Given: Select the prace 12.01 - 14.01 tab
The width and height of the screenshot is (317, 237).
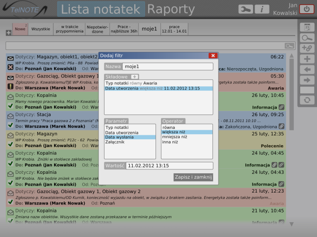Looking at the screenshot, I should point(174,29).
